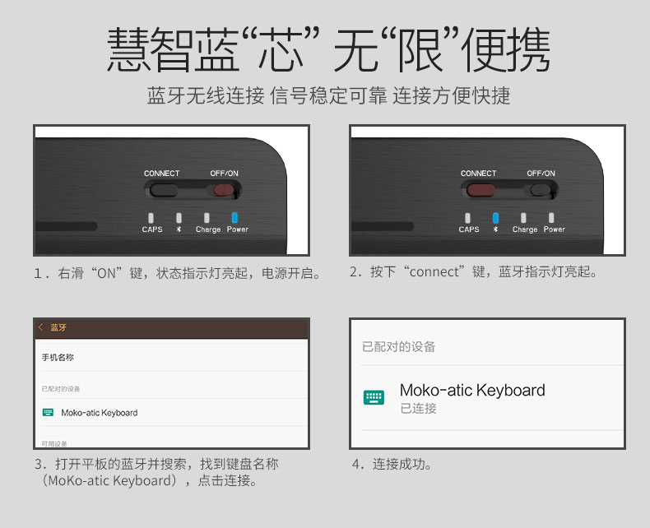Click the 已连接 status text
This screenshot has width=650, height=528.
(x=418, y=408)
